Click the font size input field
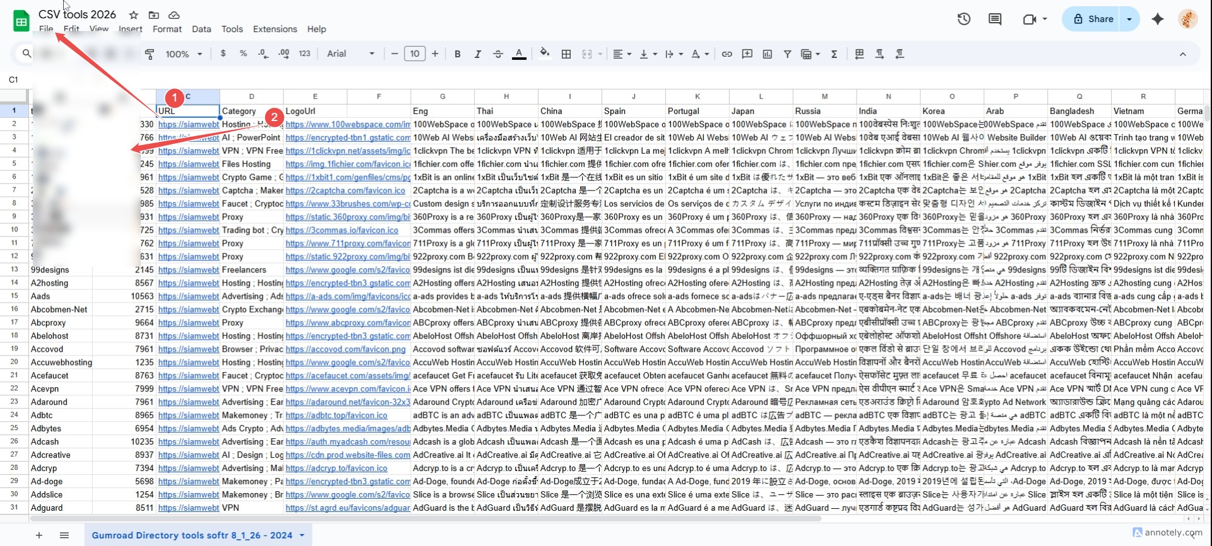Screen dimensions: 1212x546 (x=415, y=54)
